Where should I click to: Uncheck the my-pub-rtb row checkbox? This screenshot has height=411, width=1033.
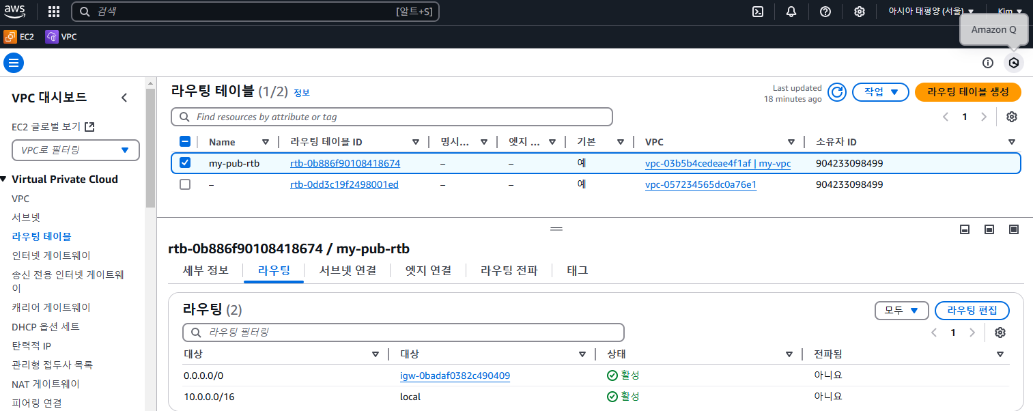click(x=185, y=163)
